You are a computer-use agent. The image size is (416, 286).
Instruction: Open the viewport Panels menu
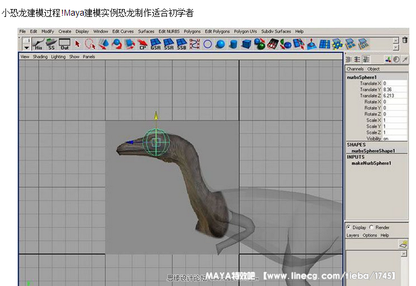click(x=89, y=57)
